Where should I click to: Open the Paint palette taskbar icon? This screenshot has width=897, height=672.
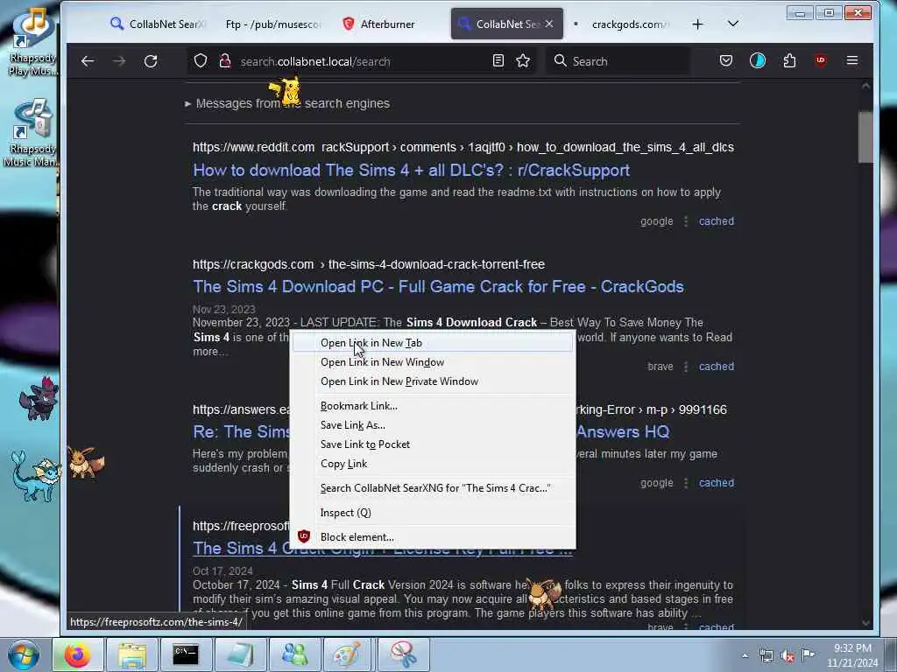click(x=348, y=654)
